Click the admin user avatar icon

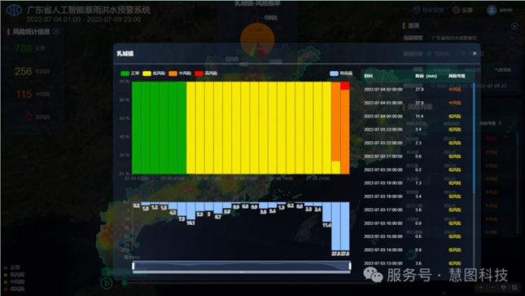pos(492,10)
